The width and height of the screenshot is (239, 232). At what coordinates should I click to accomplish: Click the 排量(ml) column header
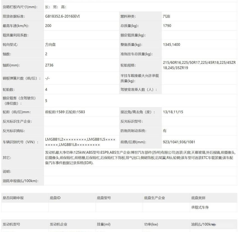pos(104,224)
